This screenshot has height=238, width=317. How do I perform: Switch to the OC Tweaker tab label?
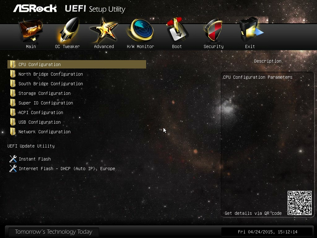(x=67, y=46)
